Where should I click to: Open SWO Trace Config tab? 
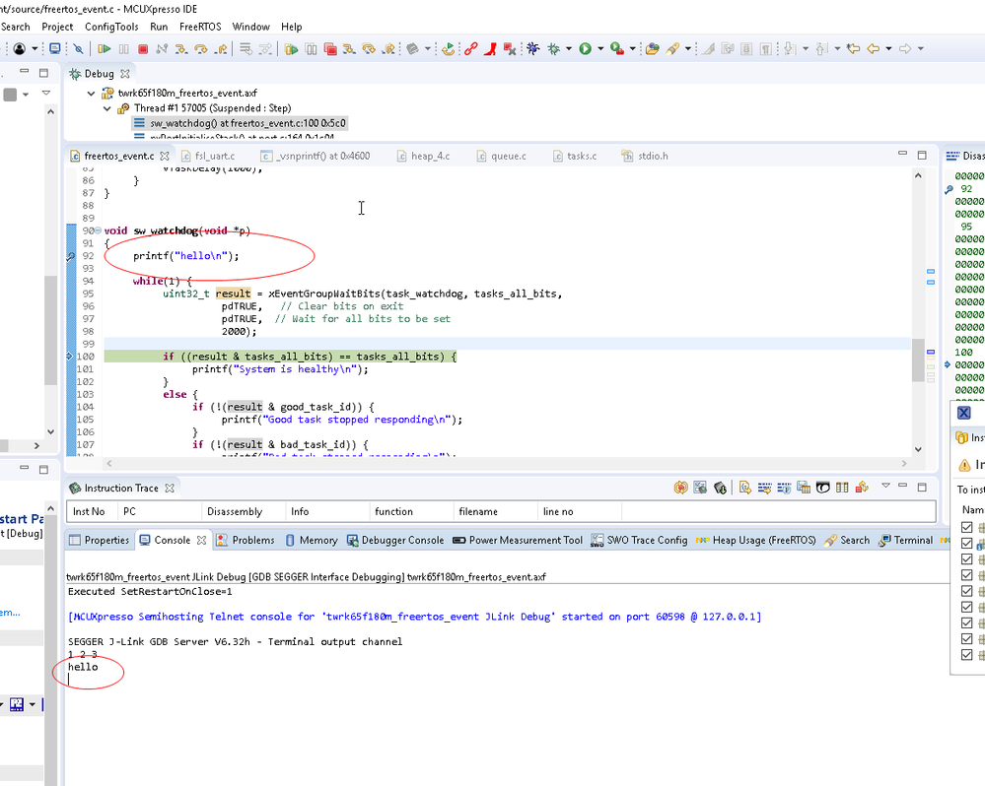click(x=639, y=540)
